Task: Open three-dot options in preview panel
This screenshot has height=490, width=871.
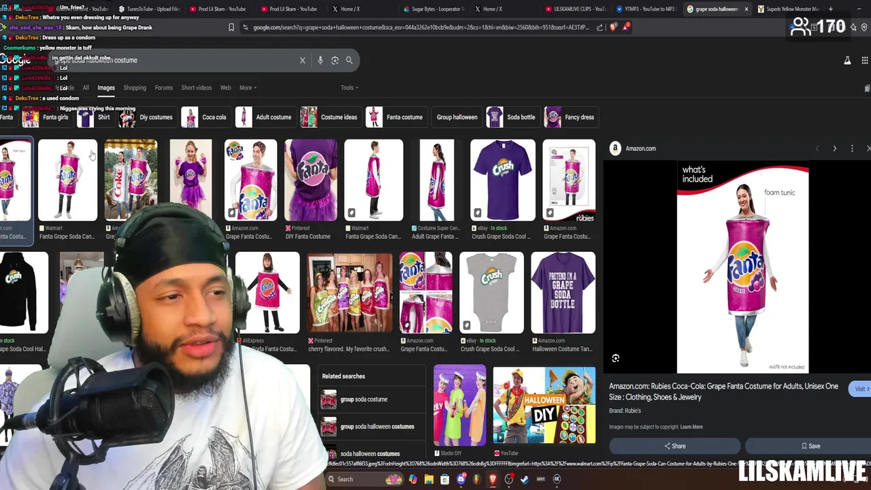Action: point(852,148)
